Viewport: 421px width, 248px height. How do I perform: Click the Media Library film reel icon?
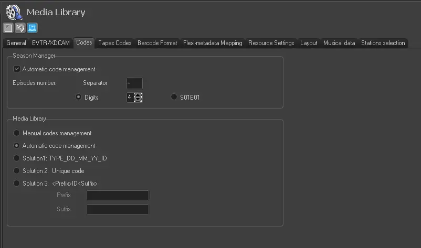pos(14,12)
